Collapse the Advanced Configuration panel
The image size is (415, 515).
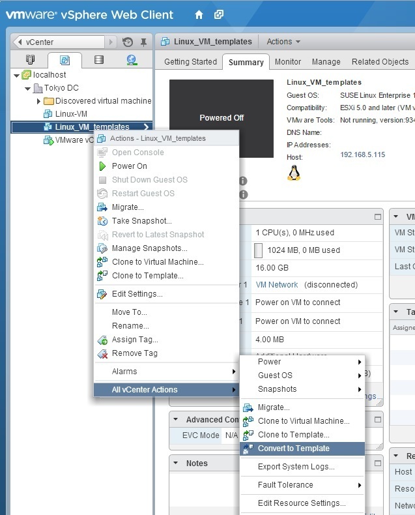[176, 419]
